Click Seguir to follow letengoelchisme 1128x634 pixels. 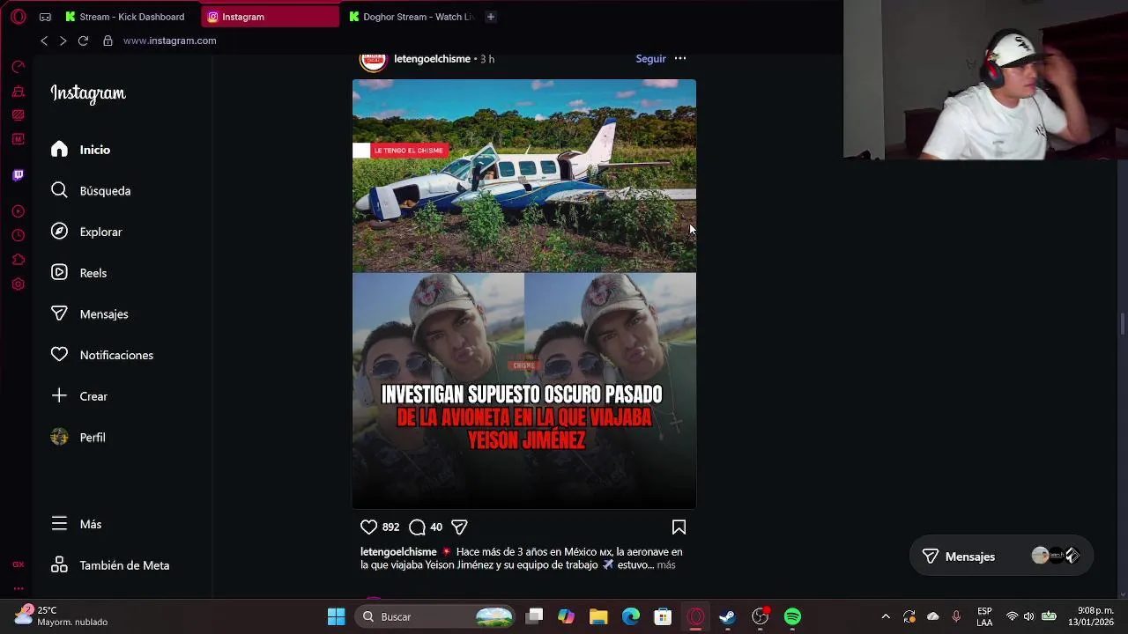click(x=651, y=59)
